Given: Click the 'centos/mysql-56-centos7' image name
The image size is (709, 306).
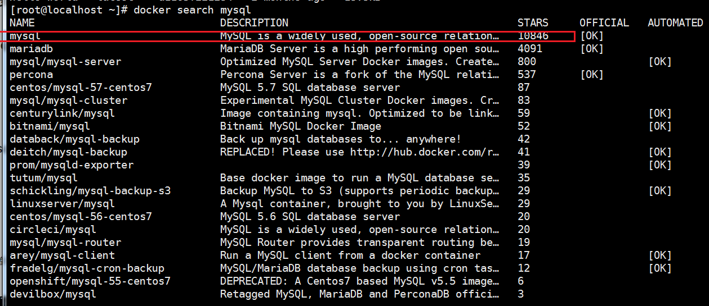Looking at the screenshot, I should pyautogui.click(x=81, y=217).
